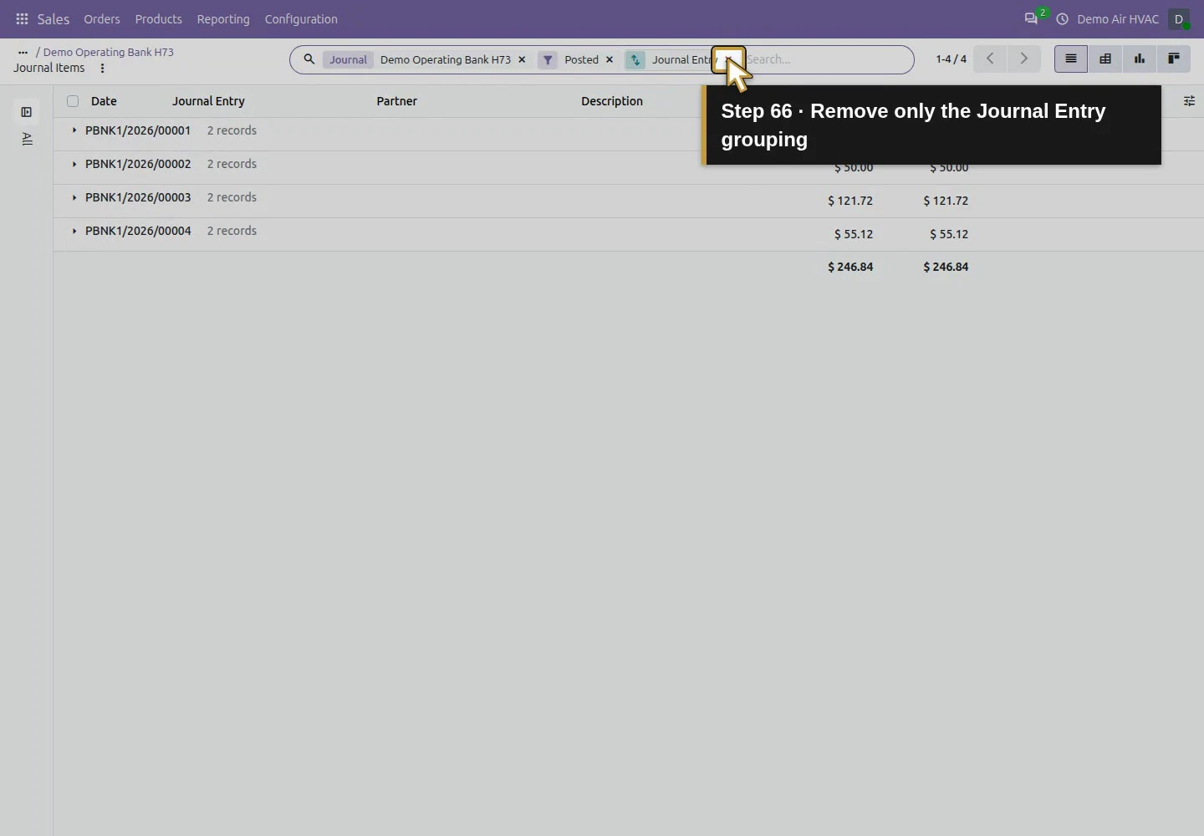Image resolution: width=1204 pixels, height=836 pixels.
Task: Open the main apps grid menu
Action: click(22, 18)
